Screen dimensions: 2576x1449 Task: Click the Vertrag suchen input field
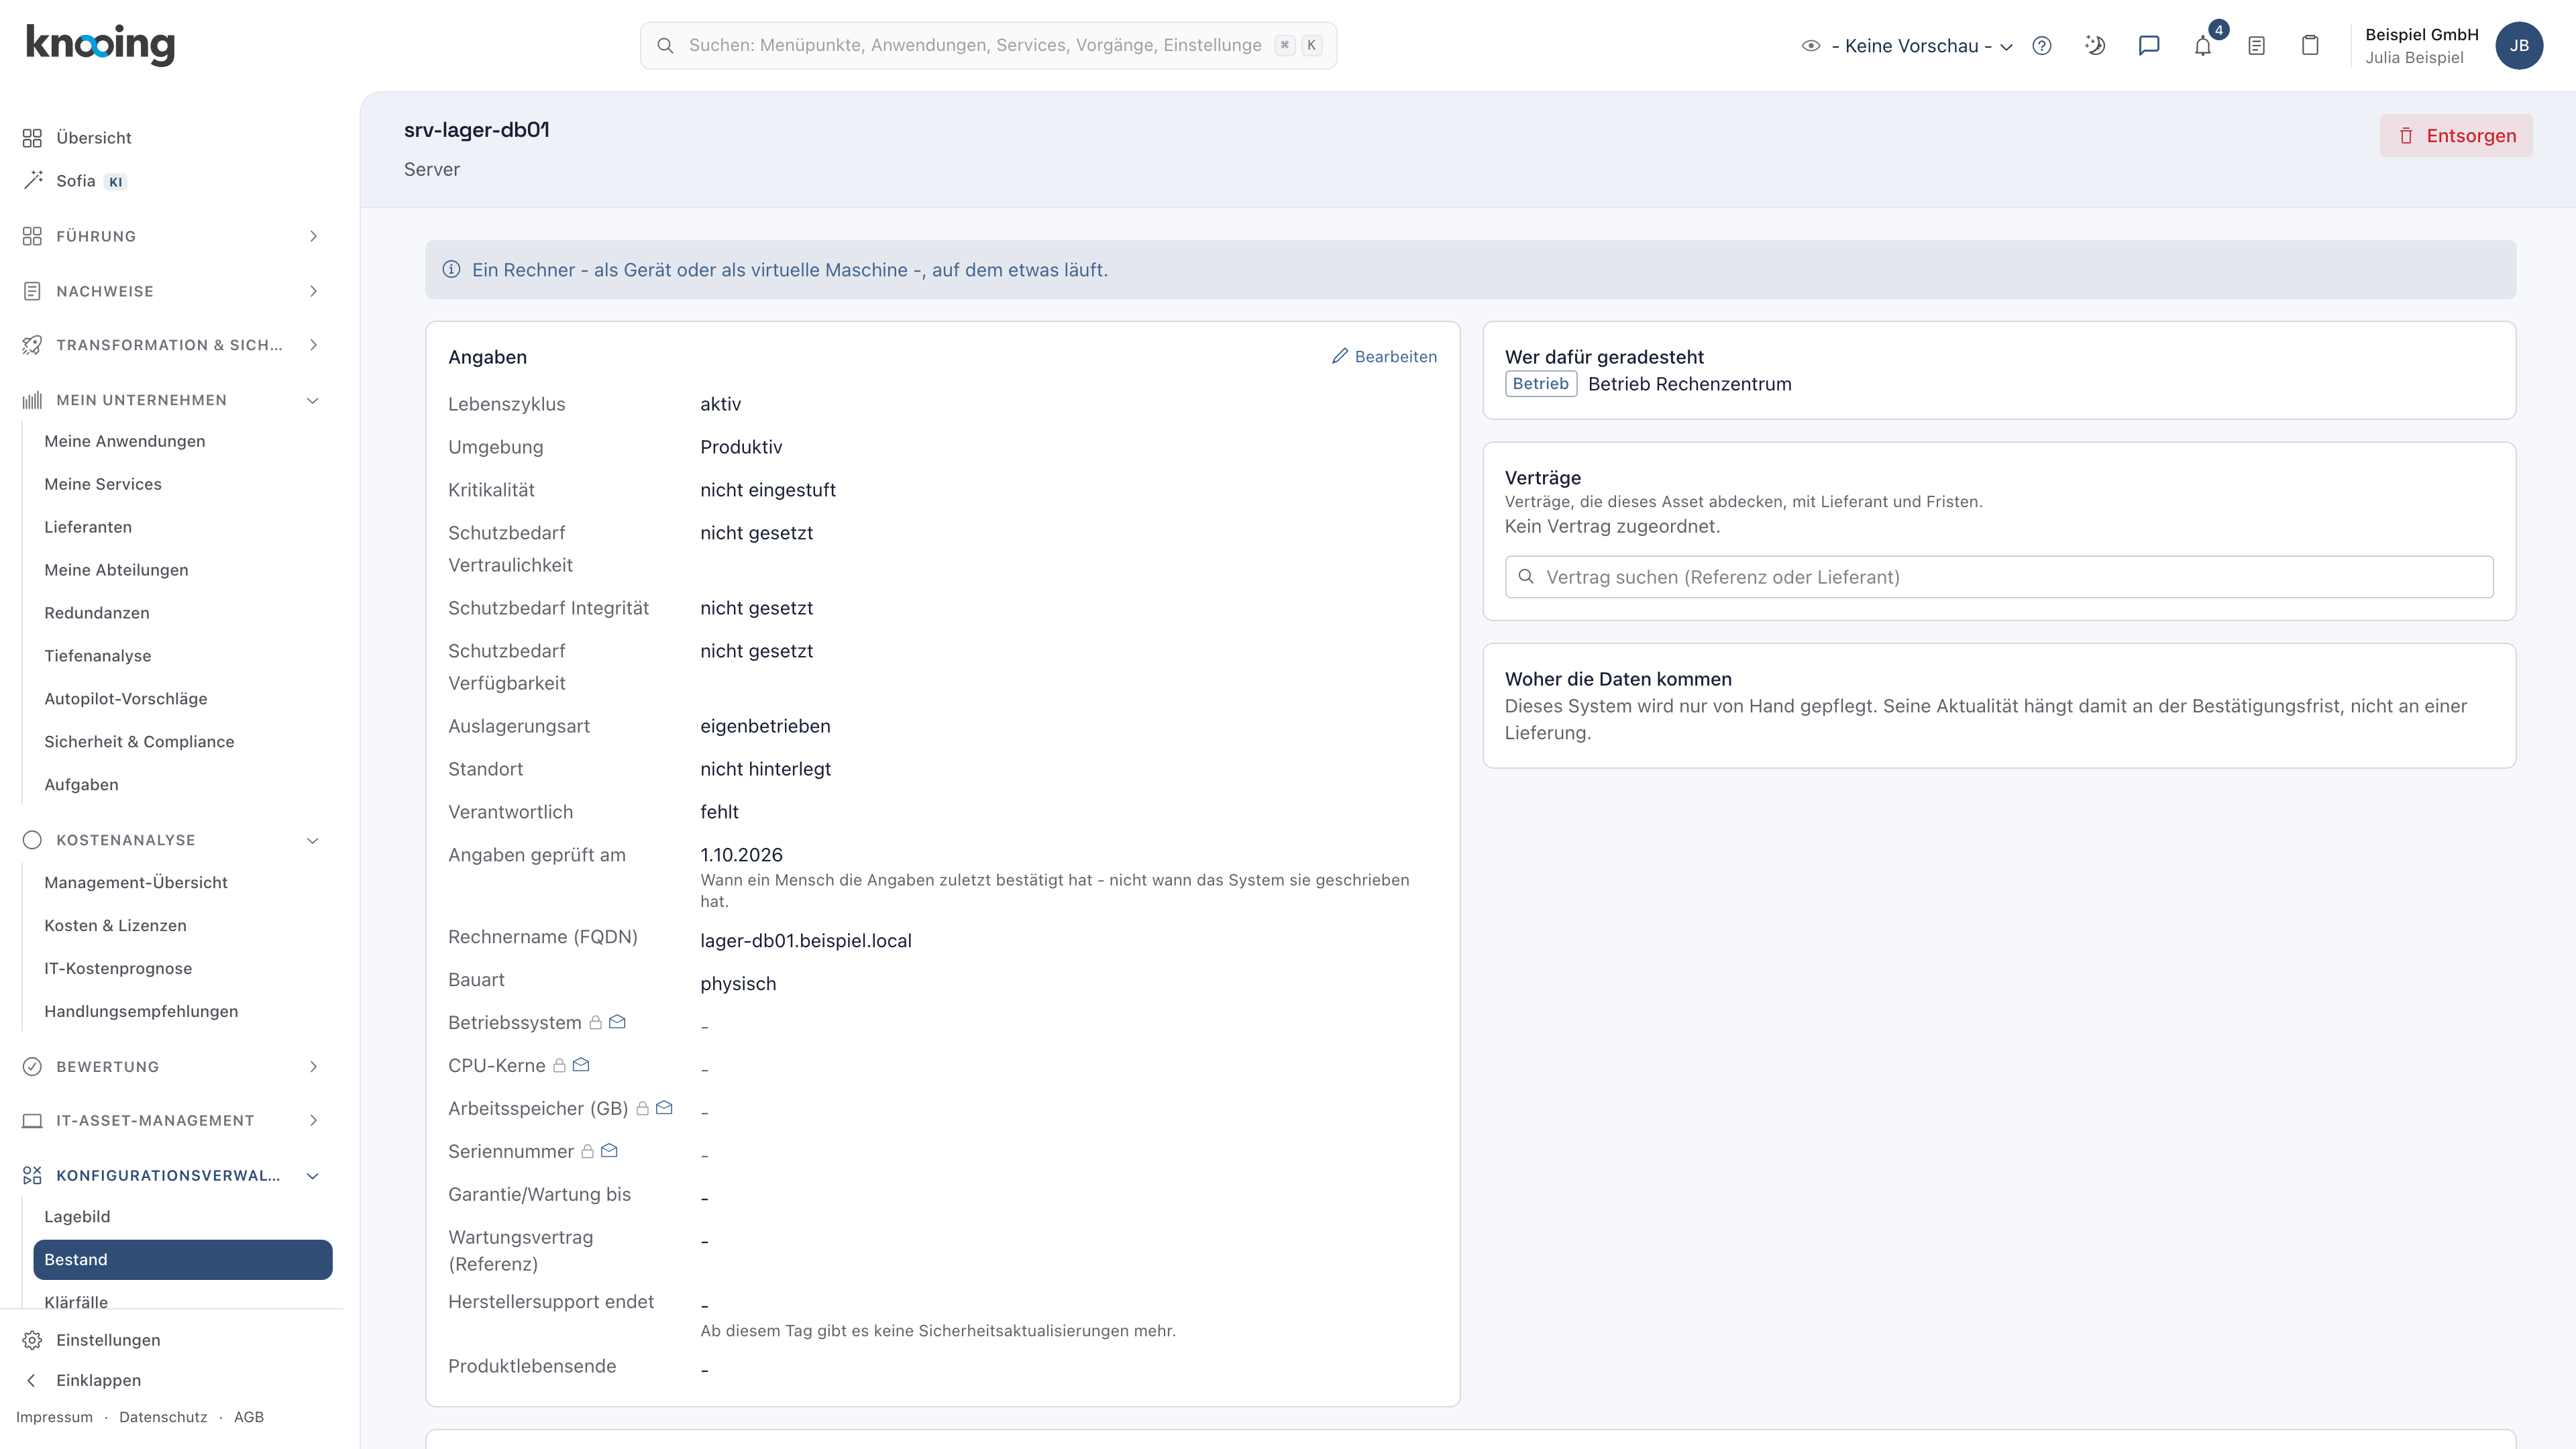(x=1999, y=577)
